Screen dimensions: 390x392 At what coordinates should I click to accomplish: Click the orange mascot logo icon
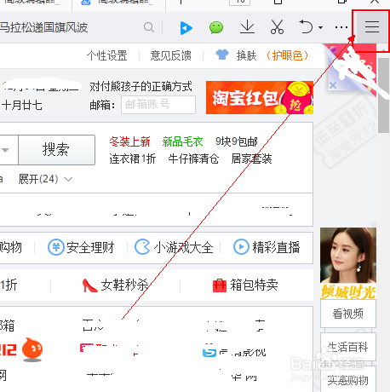click(32, 349)
